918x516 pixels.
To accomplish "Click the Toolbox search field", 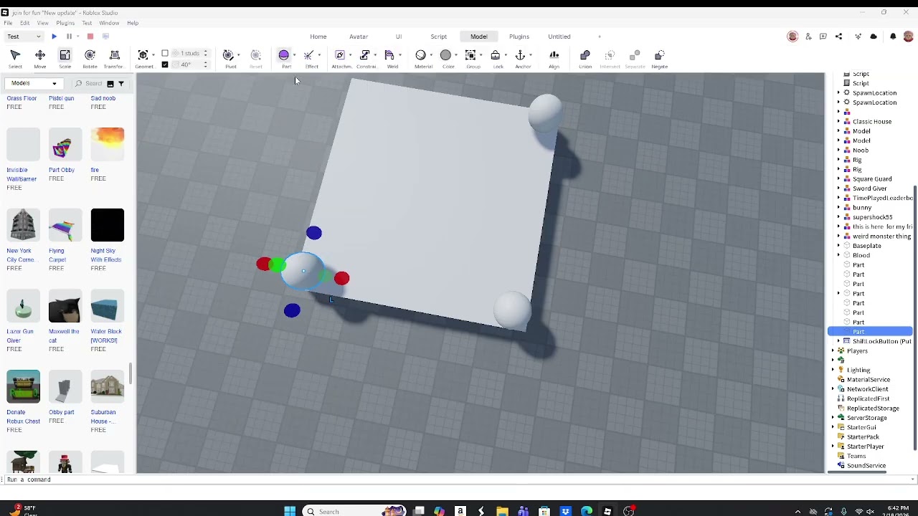I will pyautogui.click(x=93, y=84).
